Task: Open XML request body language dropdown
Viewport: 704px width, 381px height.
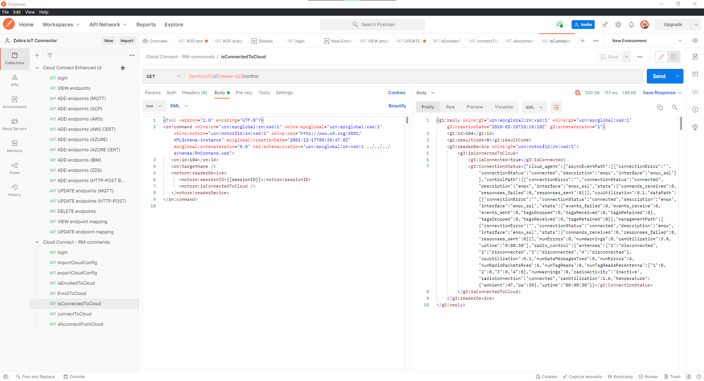Action: pos(179,106)
